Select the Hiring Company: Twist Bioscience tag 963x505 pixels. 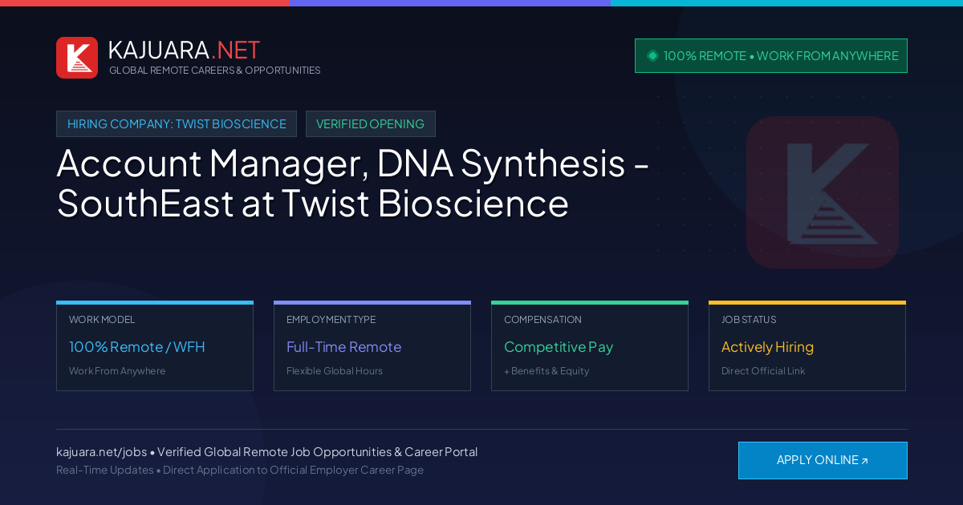point(177,124)
